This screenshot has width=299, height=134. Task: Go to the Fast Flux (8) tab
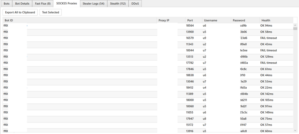[x=43, y=4]
